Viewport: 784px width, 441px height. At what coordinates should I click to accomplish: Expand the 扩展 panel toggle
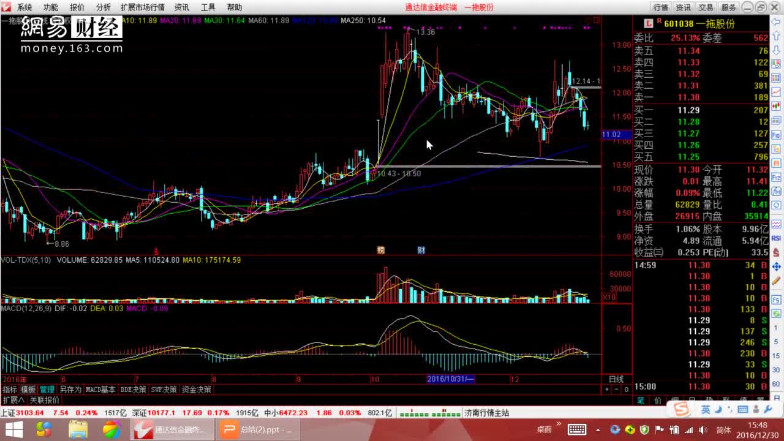pyautogui.click(x=13, y=400)
